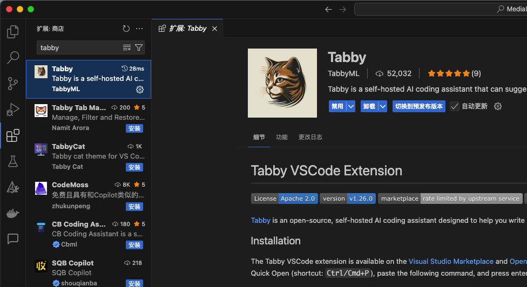Open the Explorer view in activity bar
Viewport: 527px width, 287px height.
tap(13, 31)
